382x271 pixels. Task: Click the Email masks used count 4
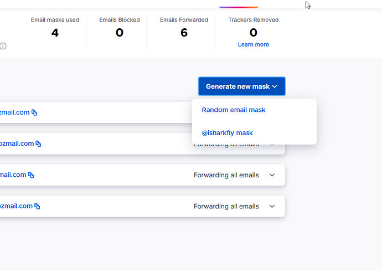55,33
